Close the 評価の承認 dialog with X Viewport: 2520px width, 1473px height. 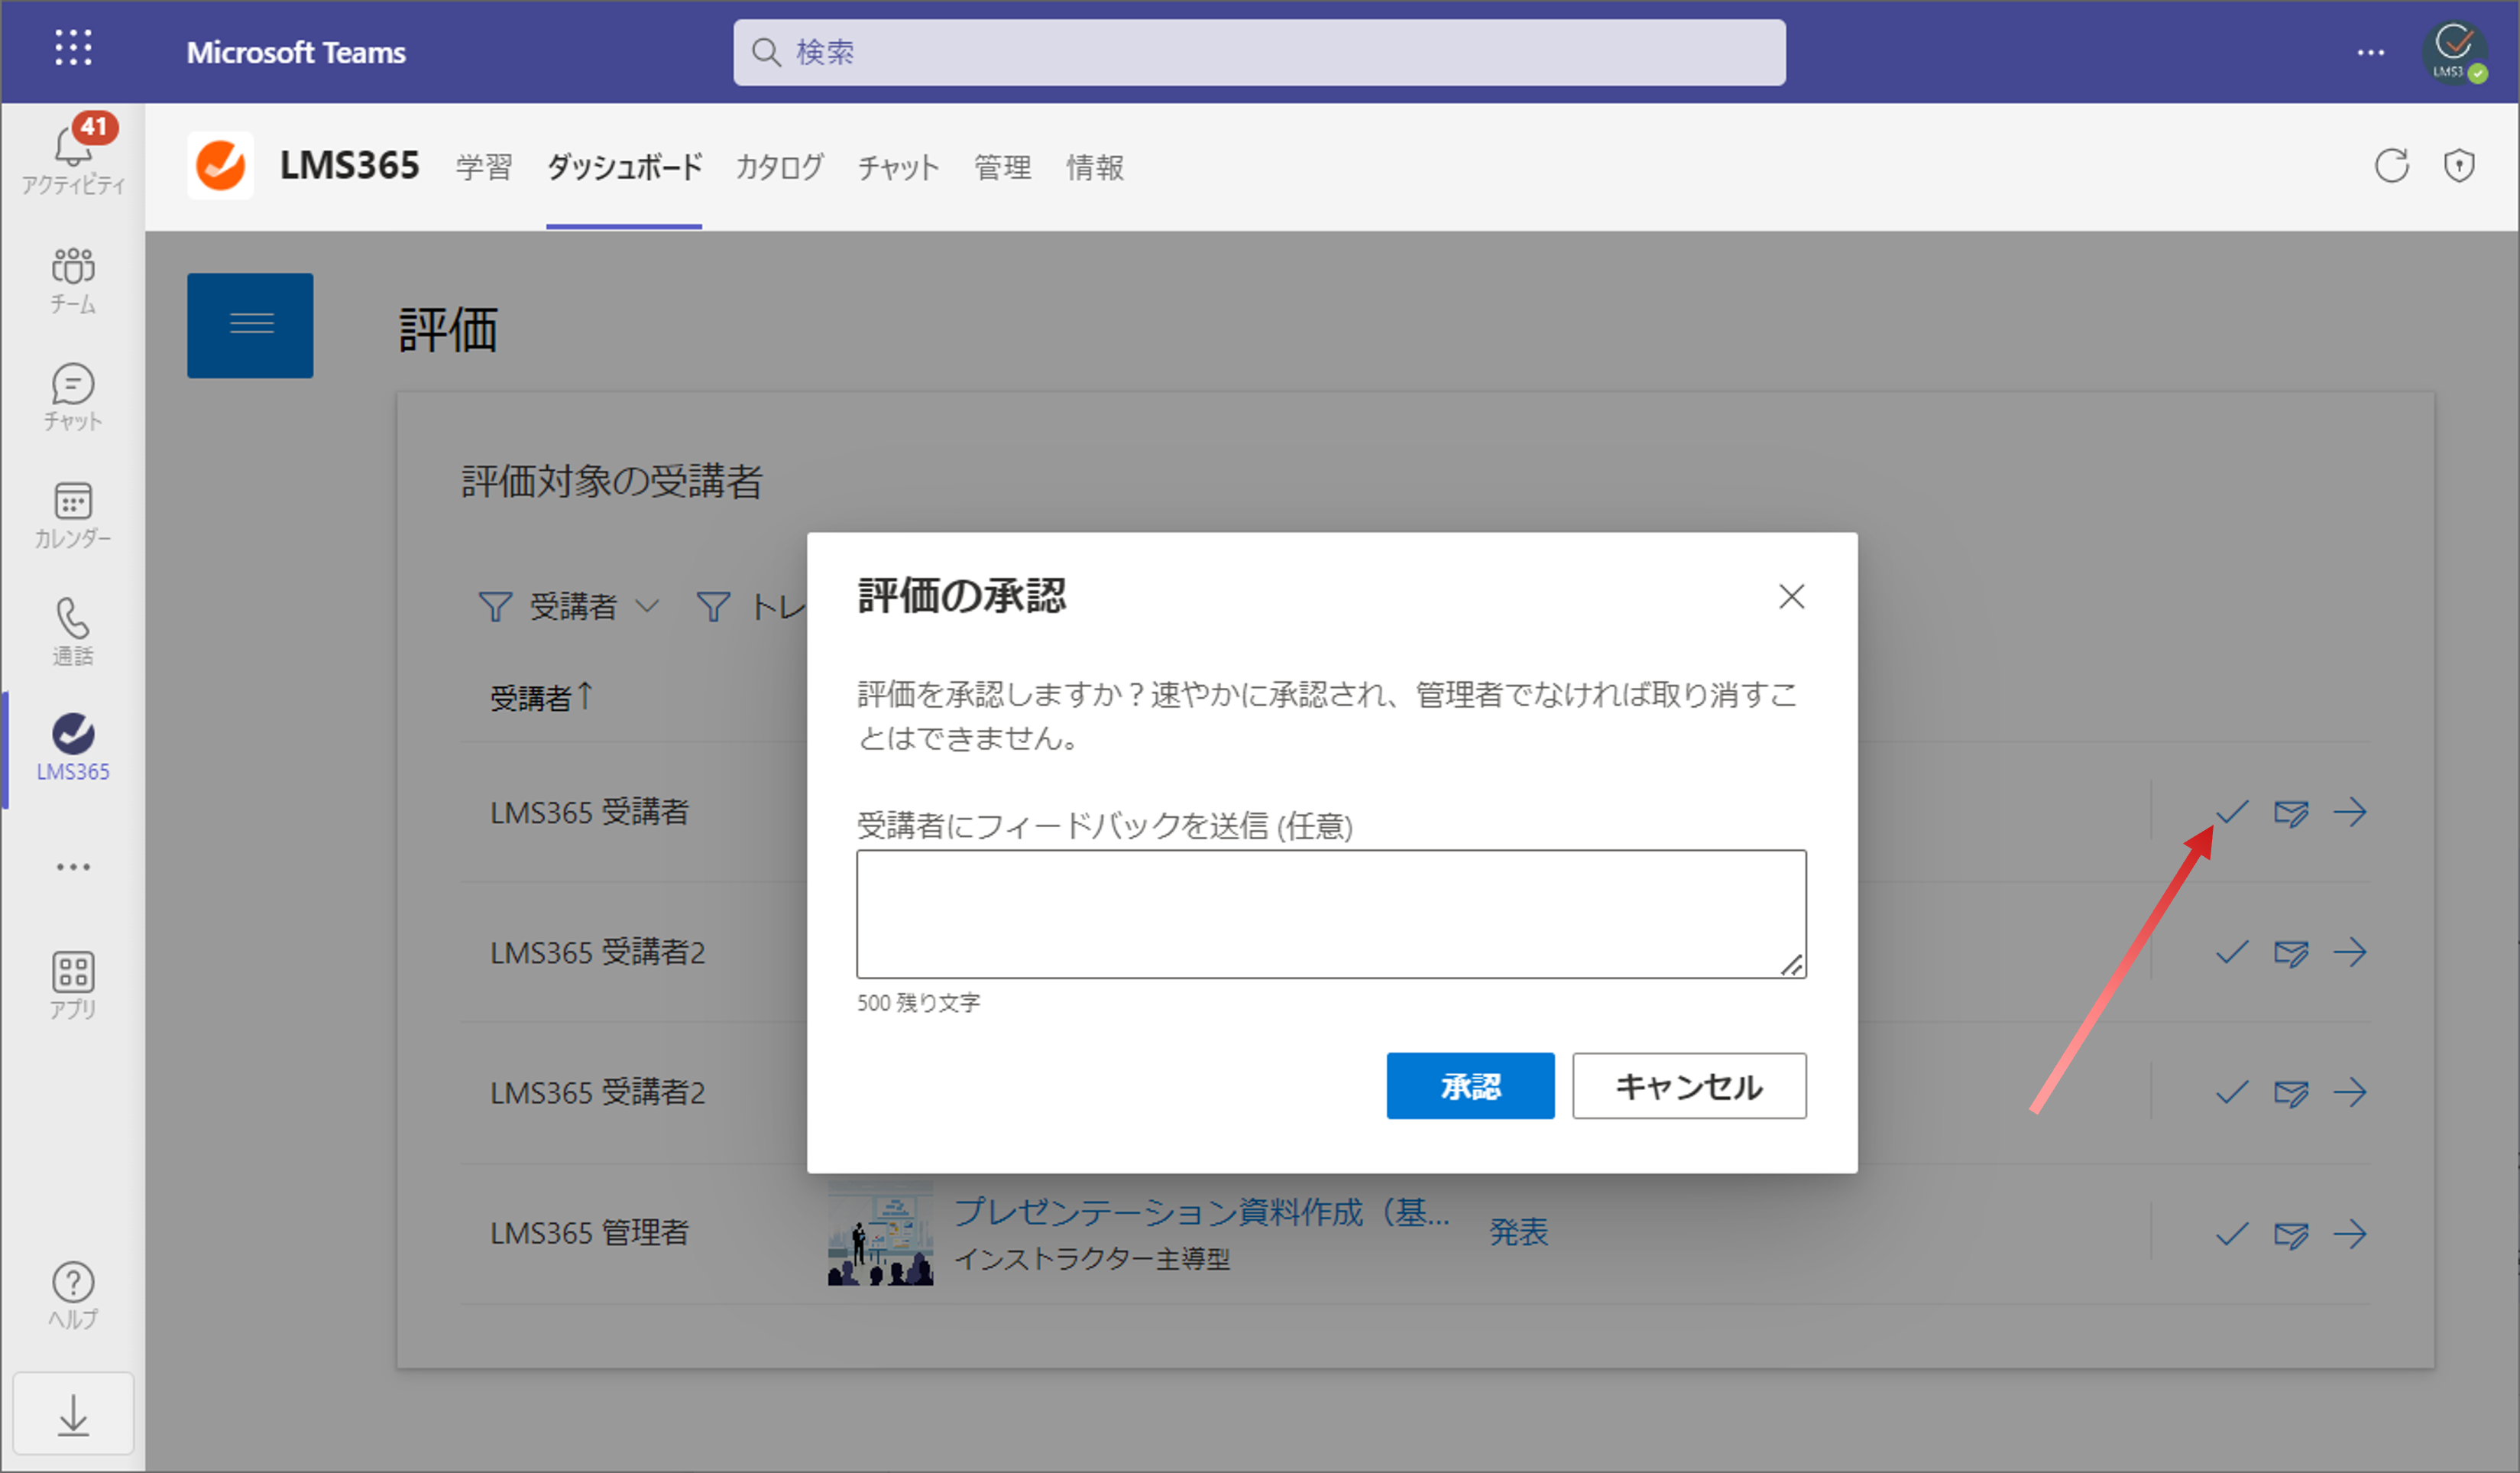click(x=1791, y=596)
